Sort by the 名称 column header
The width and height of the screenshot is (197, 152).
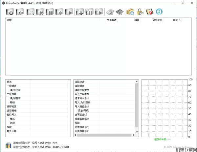9,20
